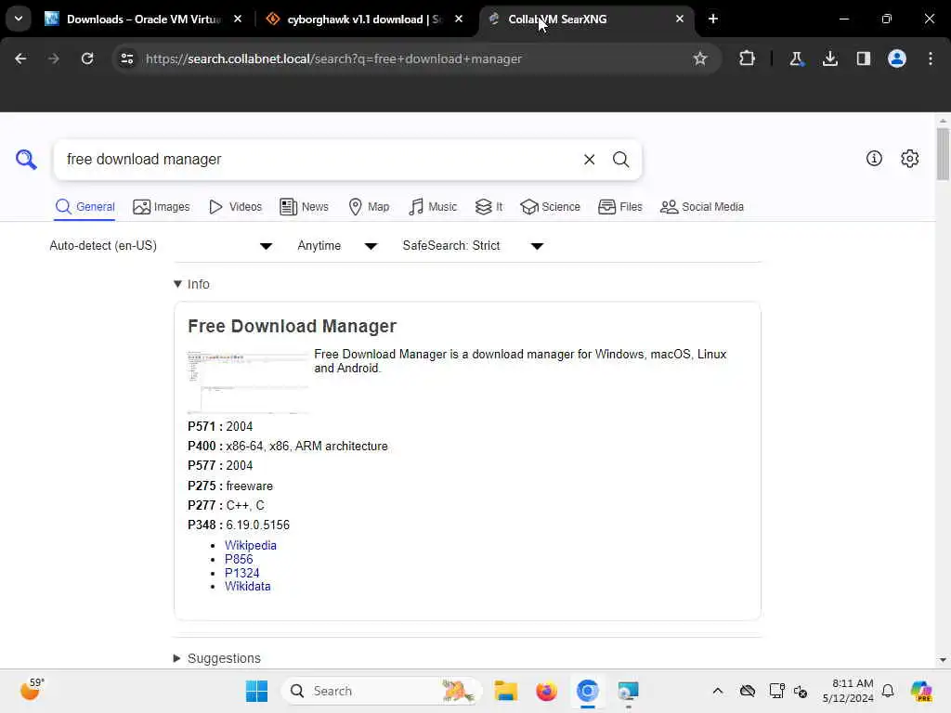
Task: Bookmark this page with star icon
Action: click(x=700, y=58)
